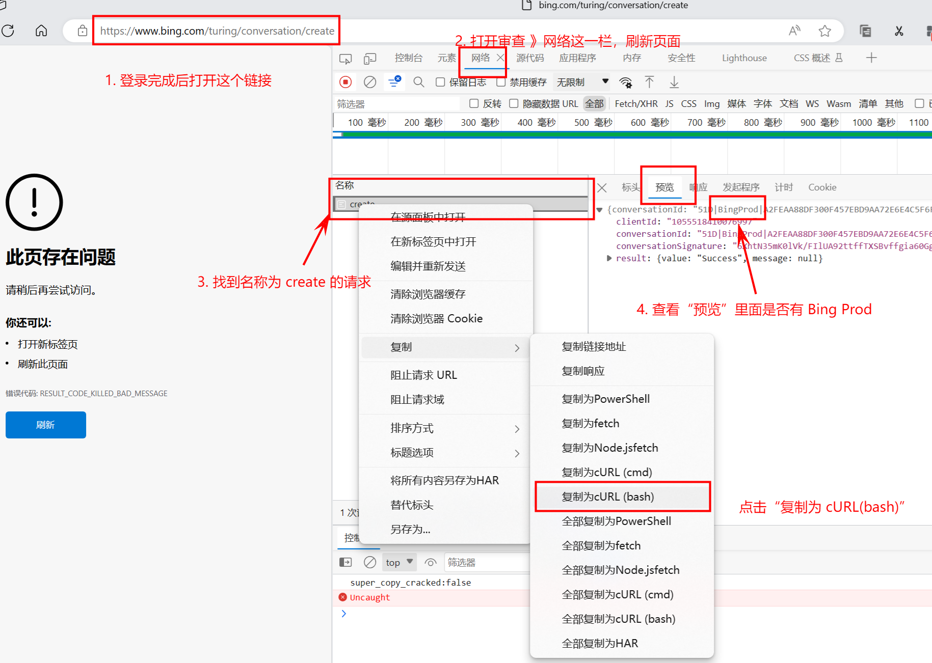
Task: Stop recording network log
Action: [345, 82]
